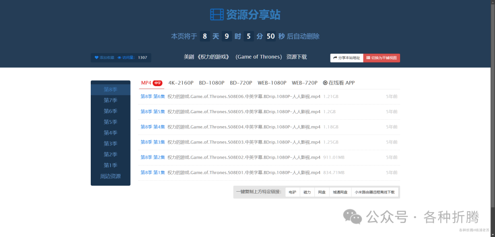Image resolution: width=495 pixels, height=237 pixels.
Task: Click the 1307 visit count value
Action: (x=143, y=58)
